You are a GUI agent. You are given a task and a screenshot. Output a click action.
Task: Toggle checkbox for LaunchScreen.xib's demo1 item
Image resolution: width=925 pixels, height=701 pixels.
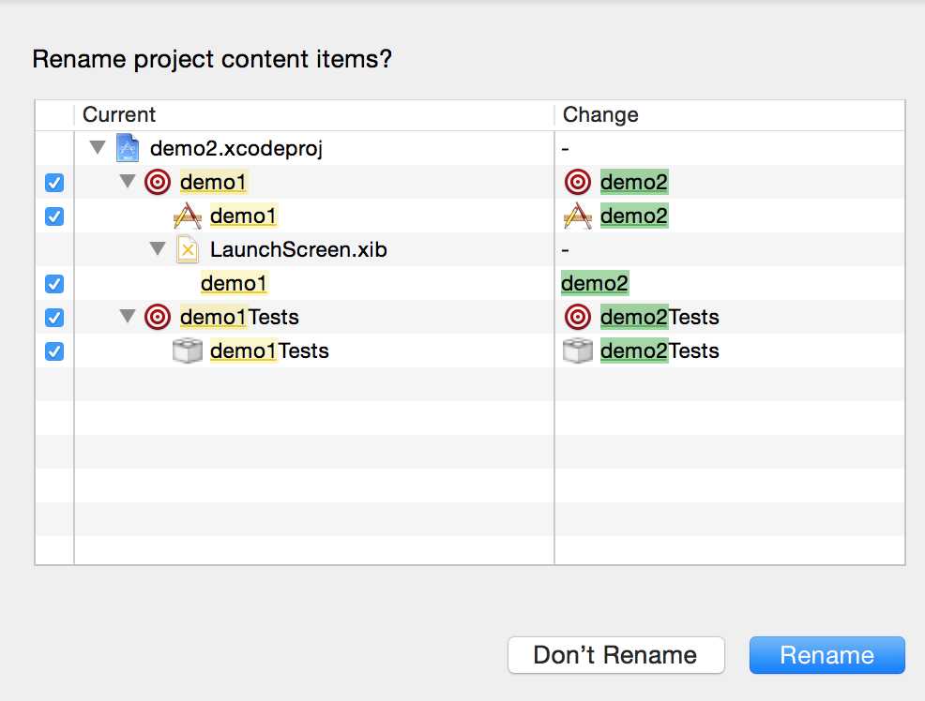[54, 284]
